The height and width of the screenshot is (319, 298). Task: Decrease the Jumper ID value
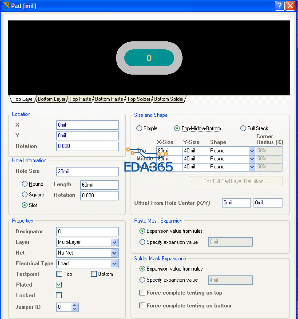75,309
